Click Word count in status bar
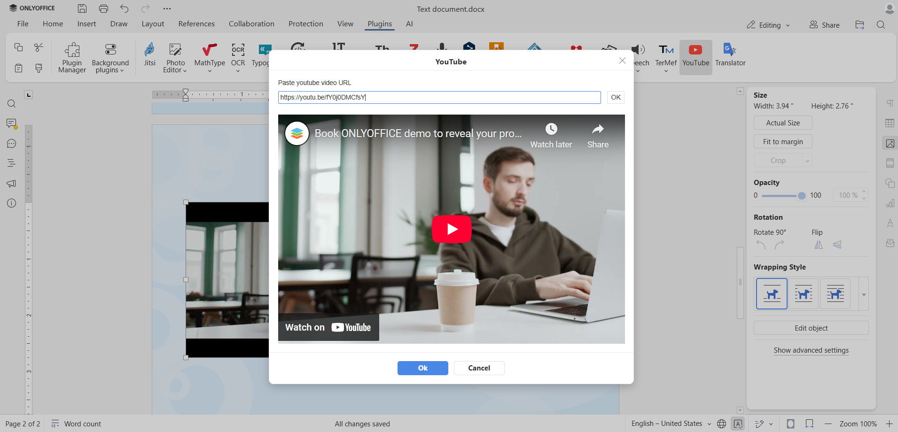898x432 pixels. 77,424
